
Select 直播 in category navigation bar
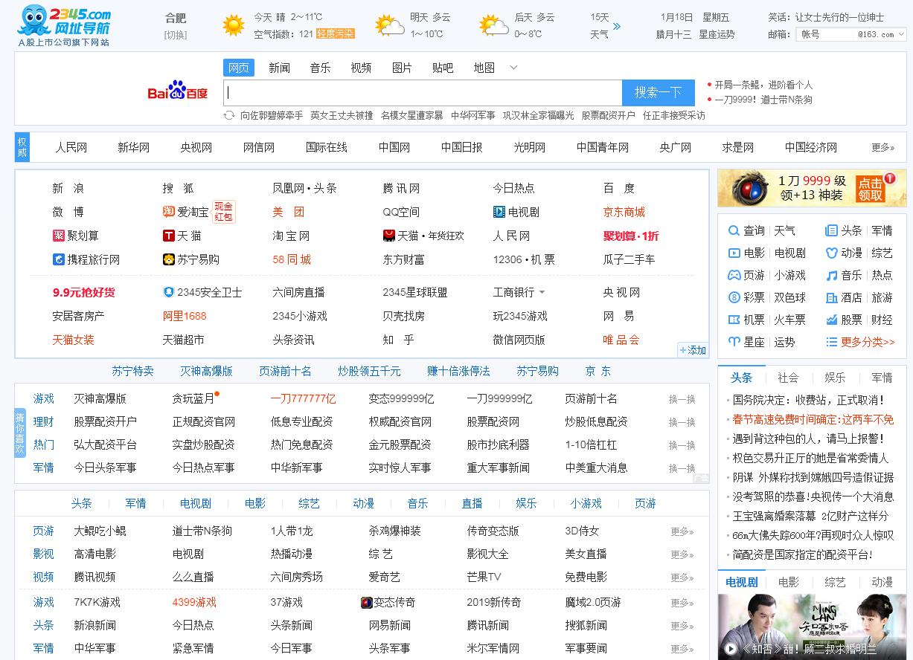tap(472, 503)
